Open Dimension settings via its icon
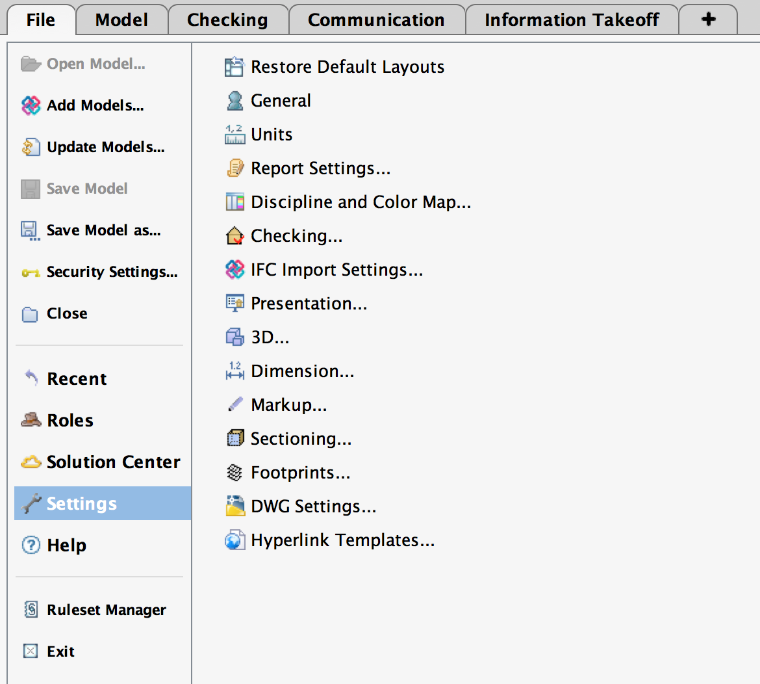Viewport: 760px width, 684px height. pyautogui.click(x=234, y=371)
